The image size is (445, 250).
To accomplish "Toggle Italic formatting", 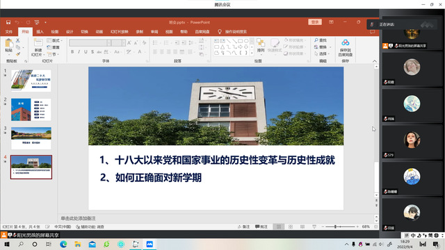I will click(x=79, y=52).
